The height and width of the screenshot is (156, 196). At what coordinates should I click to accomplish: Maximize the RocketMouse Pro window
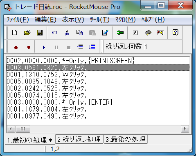click(161, 6)
